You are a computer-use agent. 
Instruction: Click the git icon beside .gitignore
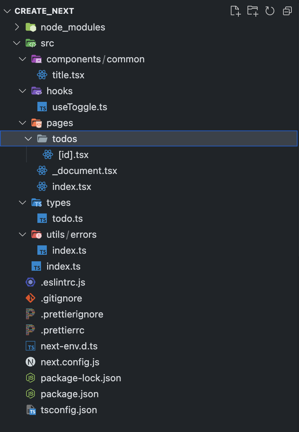[30, 298]
